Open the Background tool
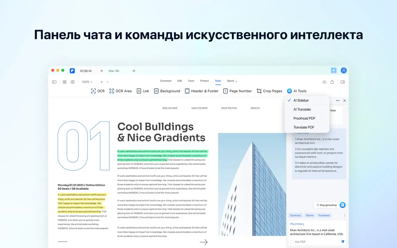The height and width of the screenshot is (248, 397). pyautogui.click(x=167, y=91)
